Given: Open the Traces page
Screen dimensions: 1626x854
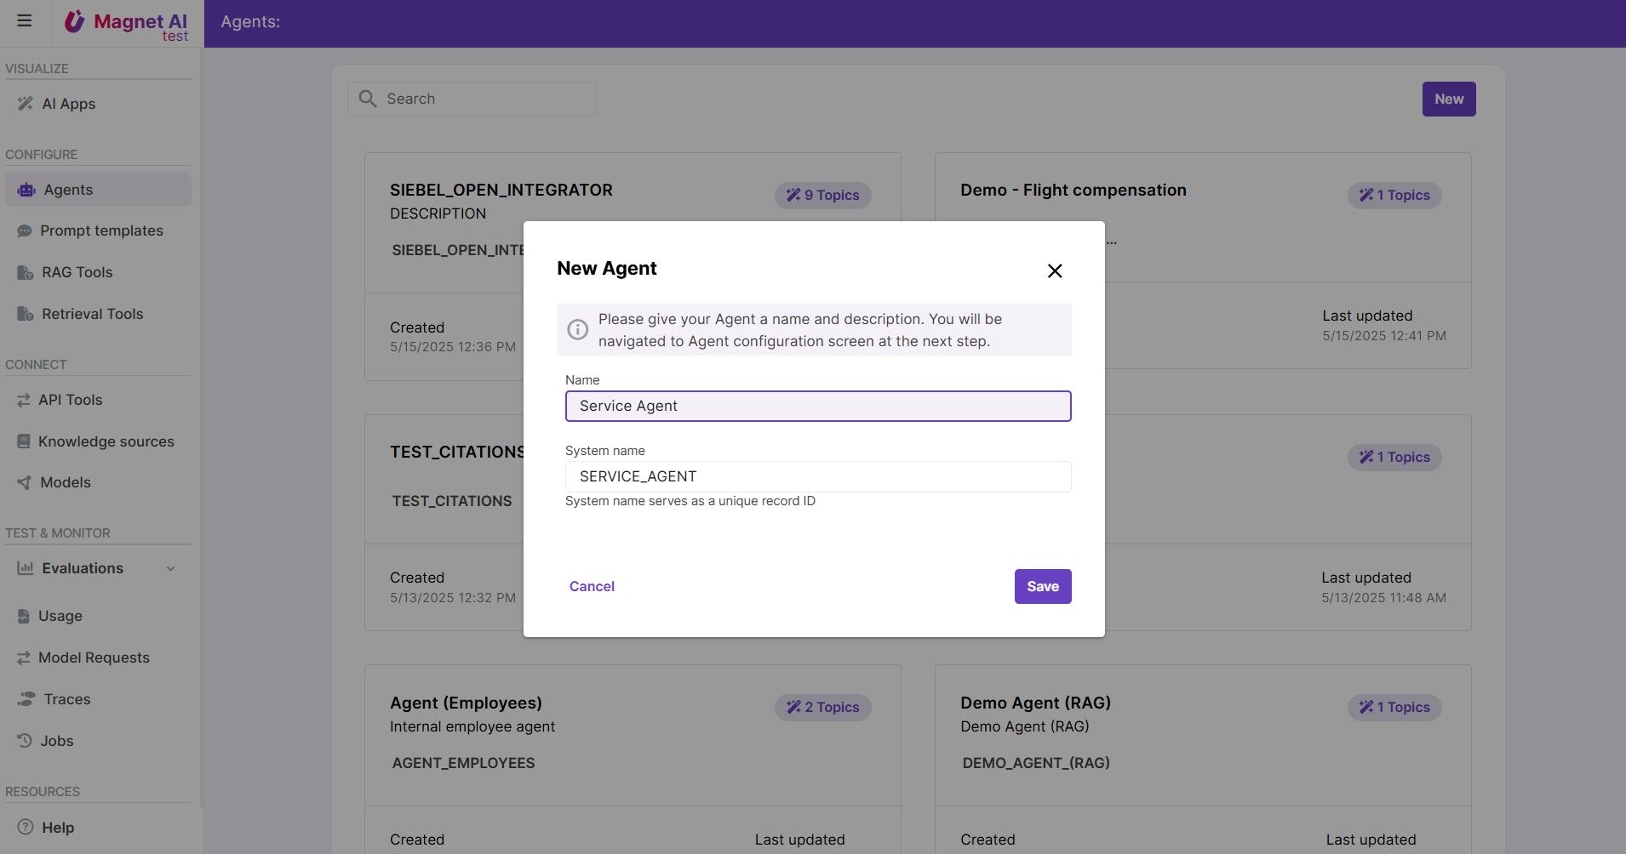Looking at the screenshot, I should click(x=66, y=699).
